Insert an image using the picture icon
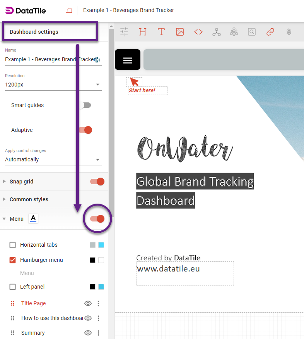This screenshot has height=339, width=304. point(180,32)
